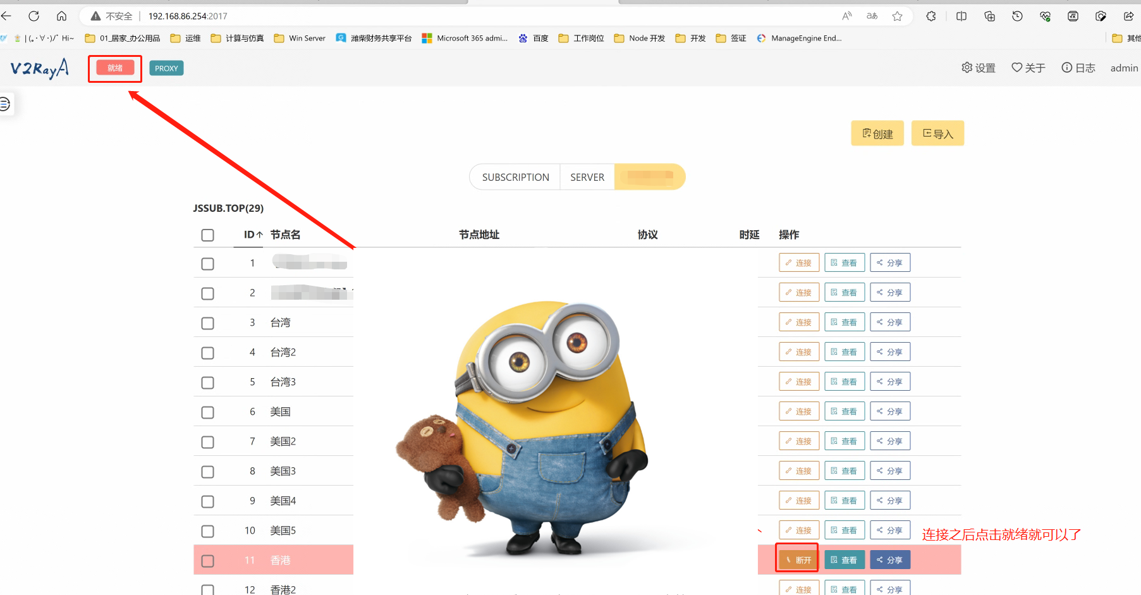Add page to favorites star icon
The image size is (1141, 595).
pyautogui.click(x=898, y=16)
